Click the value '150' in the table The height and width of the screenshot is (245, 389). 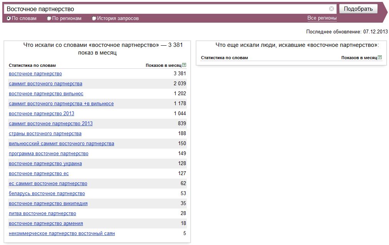tap(182, 143)
